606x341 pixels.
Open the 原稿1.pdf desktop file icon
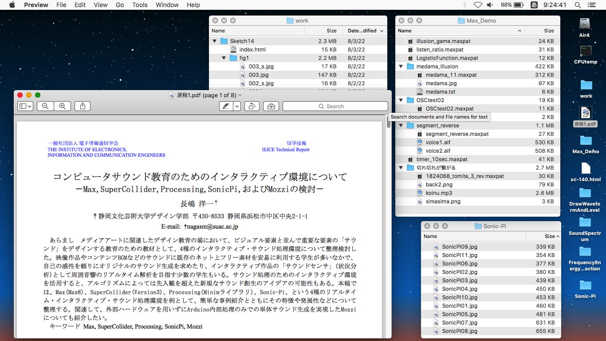[585, 113]
